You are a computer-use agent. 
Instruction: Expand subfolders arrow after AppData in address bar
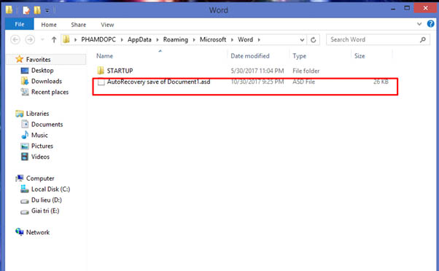[158, 40]
